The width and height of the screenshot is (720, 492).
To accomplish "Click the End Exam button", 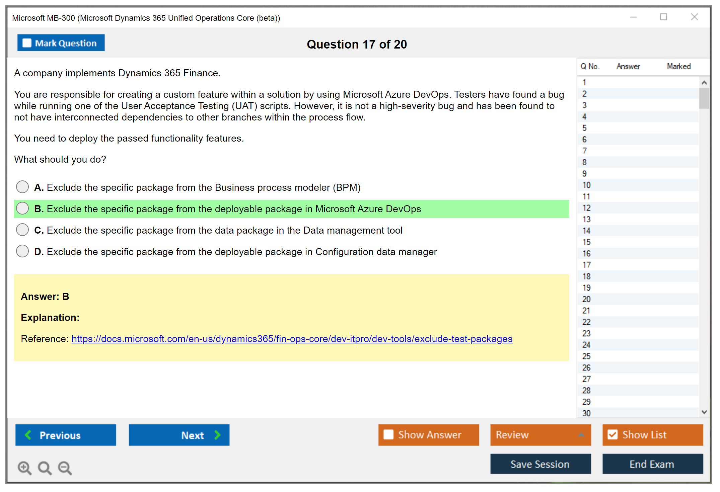I will point(652,464).
